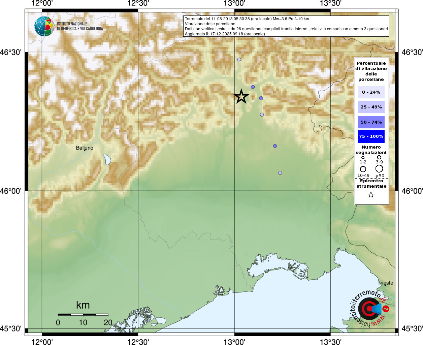Click the 'Percentuale di vibrazione delle porcellane' legend title
Screen dimensions: 423x345
point(371,71)
